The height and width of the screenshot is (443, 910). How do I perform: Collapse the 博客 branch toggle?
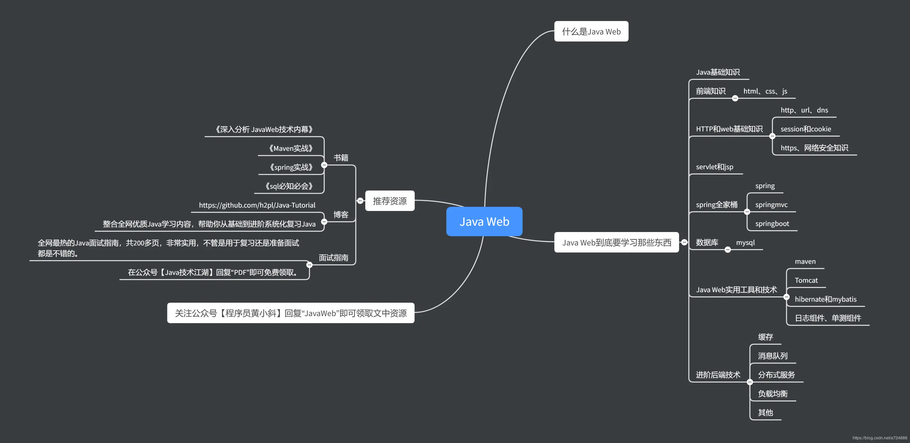tap(324, 222)
